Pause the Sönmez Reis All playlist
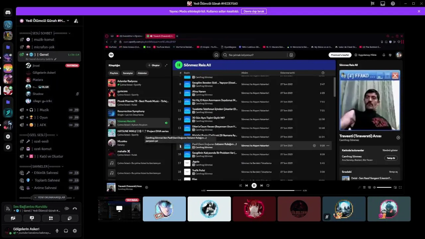The height and width of the screenshot is (239, 425). (179, 65)
